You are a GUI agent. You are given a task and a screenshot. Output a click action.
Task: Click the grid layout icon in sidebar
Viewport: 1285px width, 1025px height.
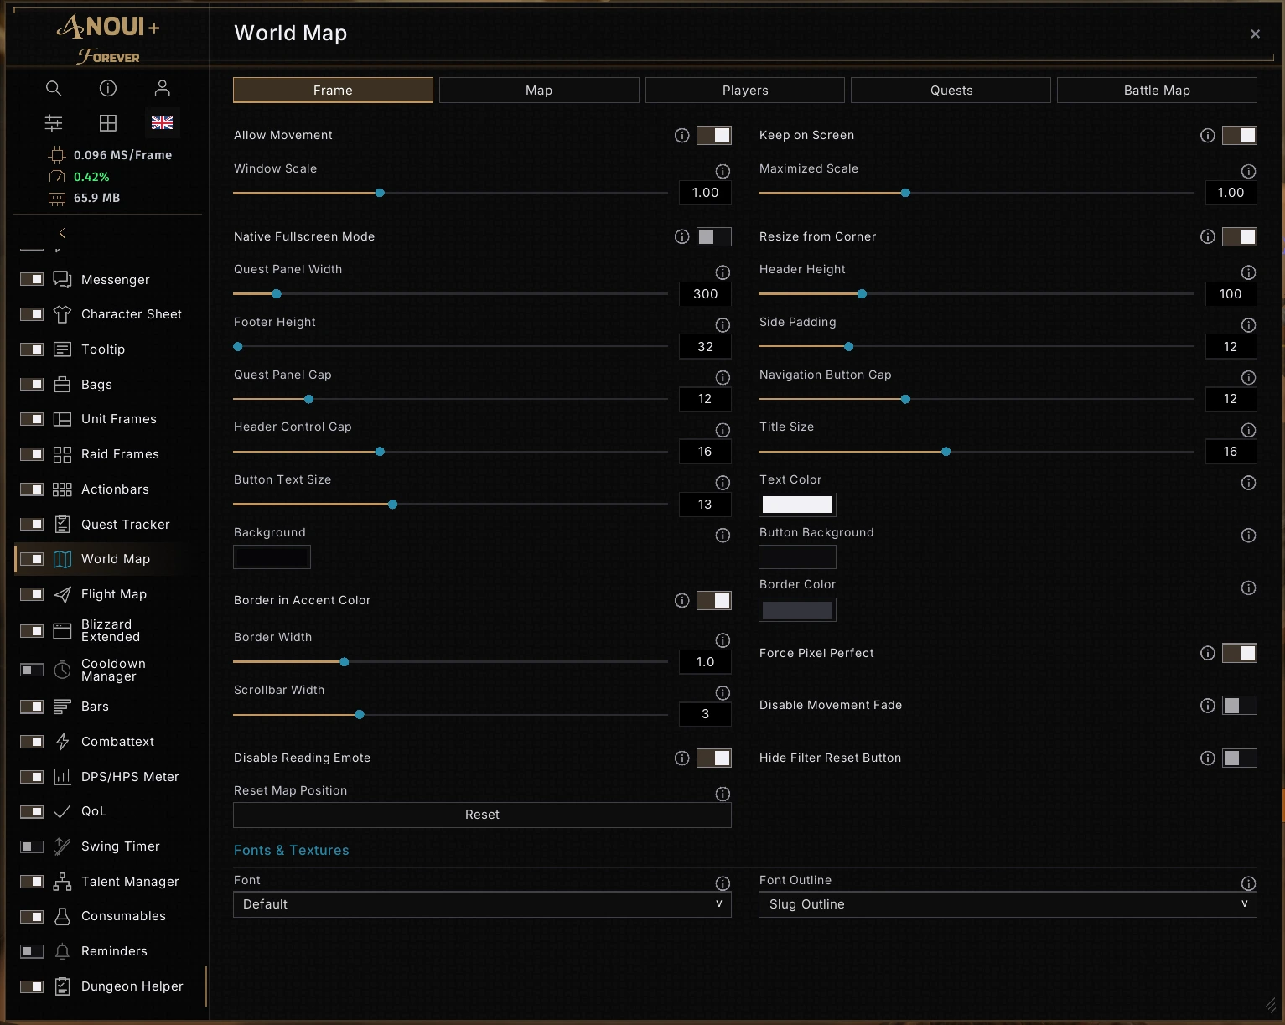108,123
